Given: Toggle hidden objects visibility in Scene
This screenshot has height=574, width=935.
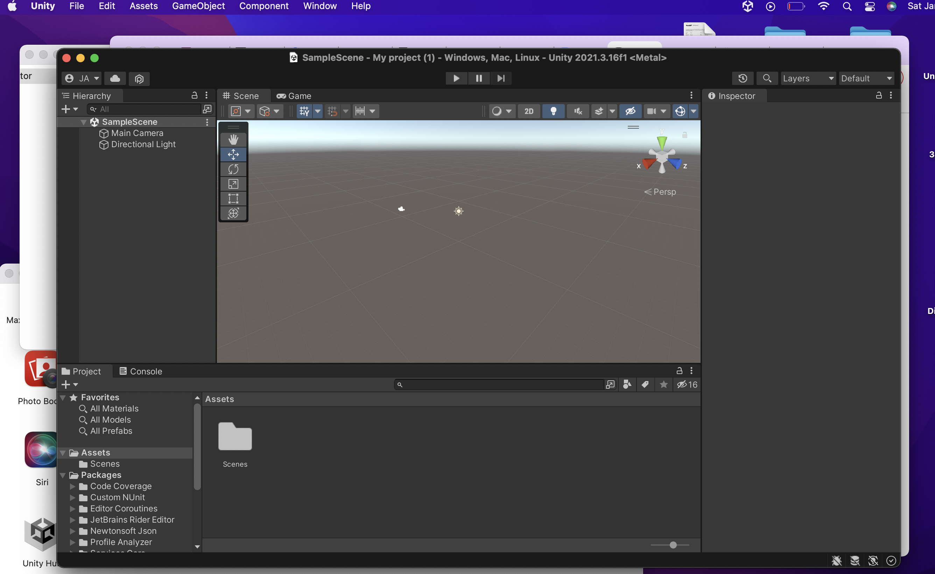Looking at the screenshot, I should (630, 111).
